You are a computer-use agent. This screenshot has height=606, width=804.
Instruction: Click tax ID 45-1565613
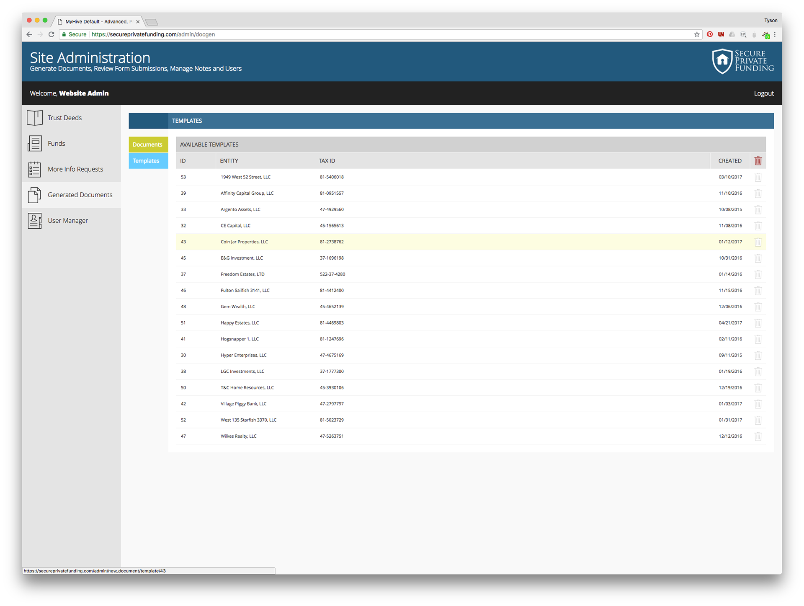tap(332, 226)
